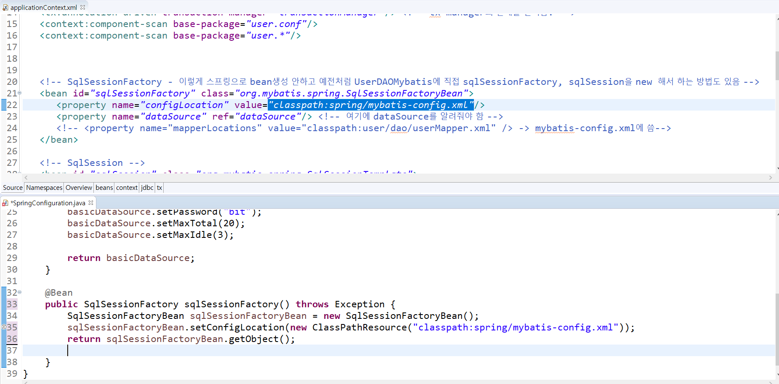Select the *SpringConfiguration.java editor tab
The width and height of the screenshot is (779, 384).
[48, 203]
